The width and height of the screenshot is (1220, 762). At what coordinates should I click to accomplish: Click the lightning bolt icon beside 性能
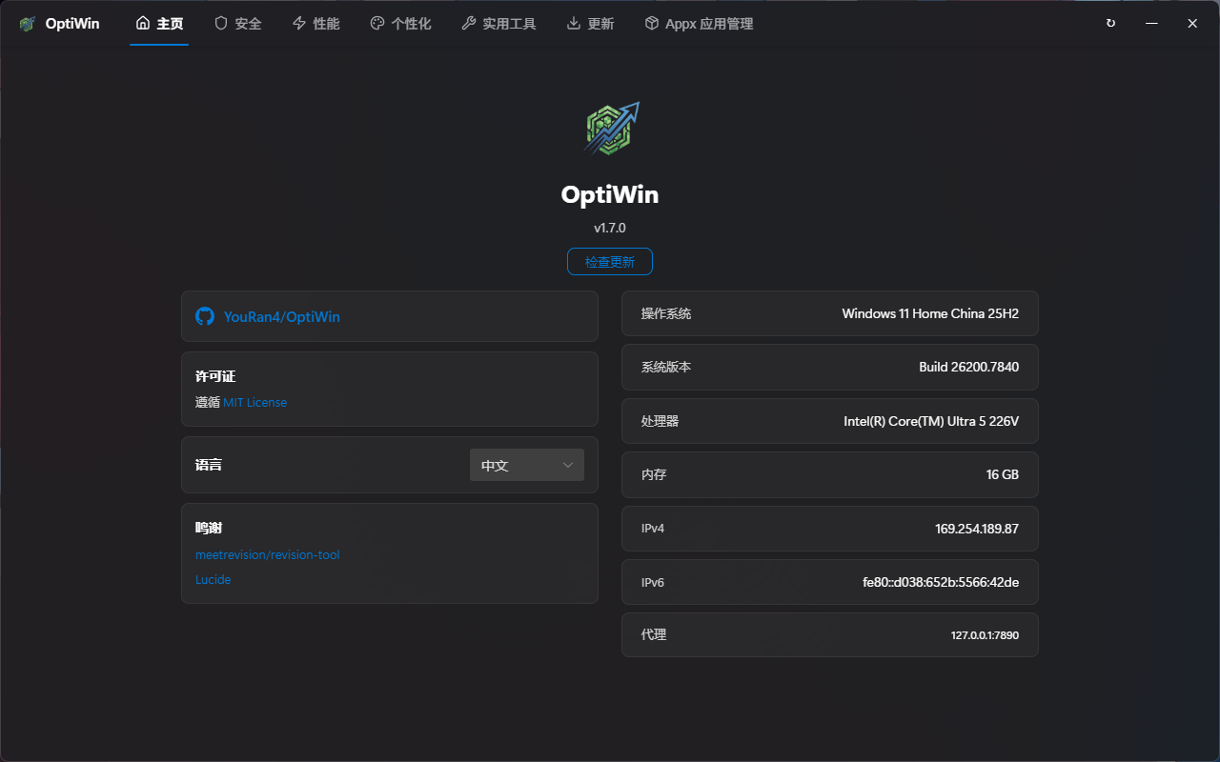(x=299, y=23)
